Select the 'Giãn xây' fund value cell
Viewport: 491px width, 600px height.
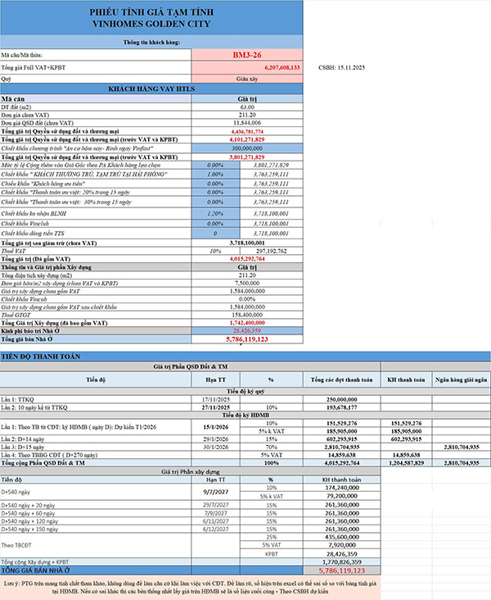(246, 79)
